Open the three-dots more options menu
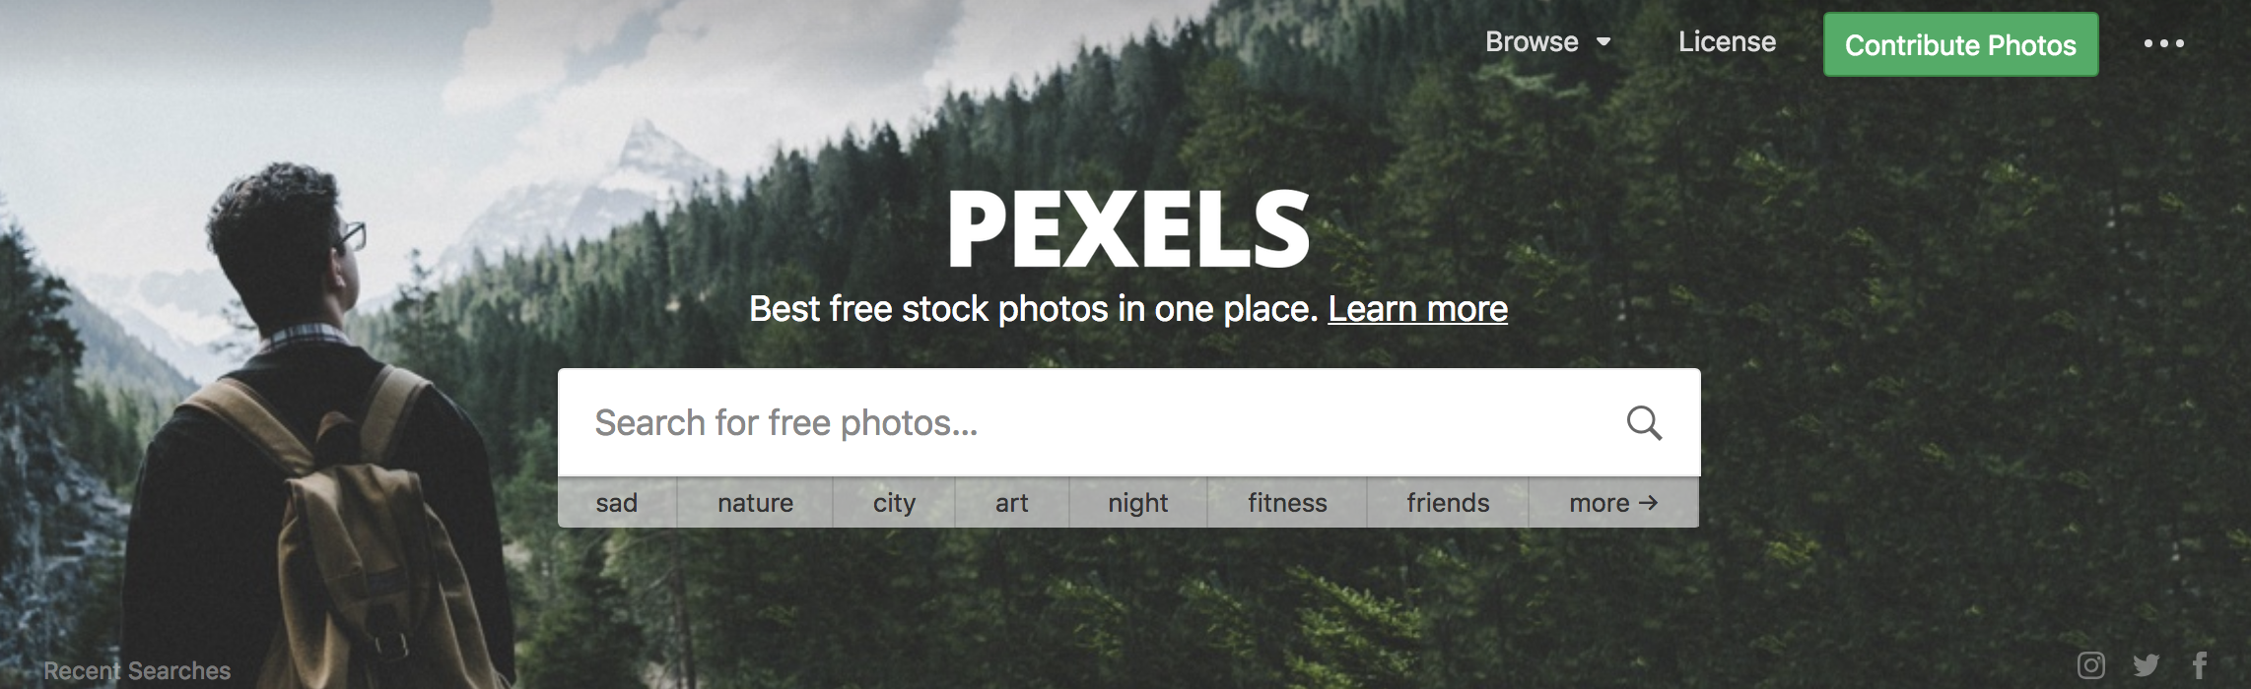Screen dimensions: 2251x689 coord(2164,43)
